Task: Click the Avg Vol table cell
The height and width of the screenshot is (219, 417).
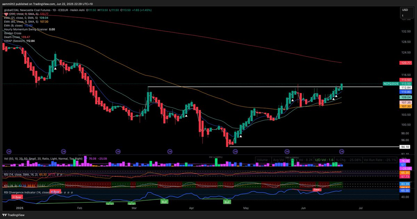Action: point(280,160)
